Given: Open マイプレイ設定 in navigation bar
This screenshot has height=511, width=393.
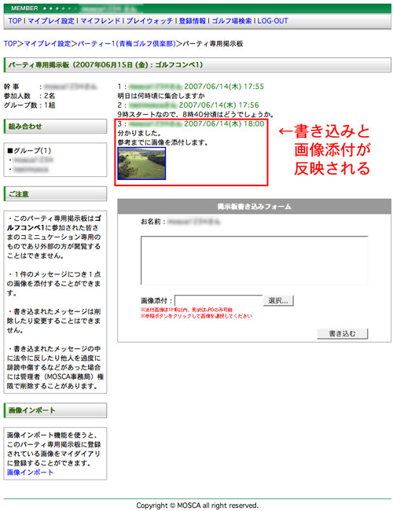Looking at the screenshot, I should click(51, 21).
